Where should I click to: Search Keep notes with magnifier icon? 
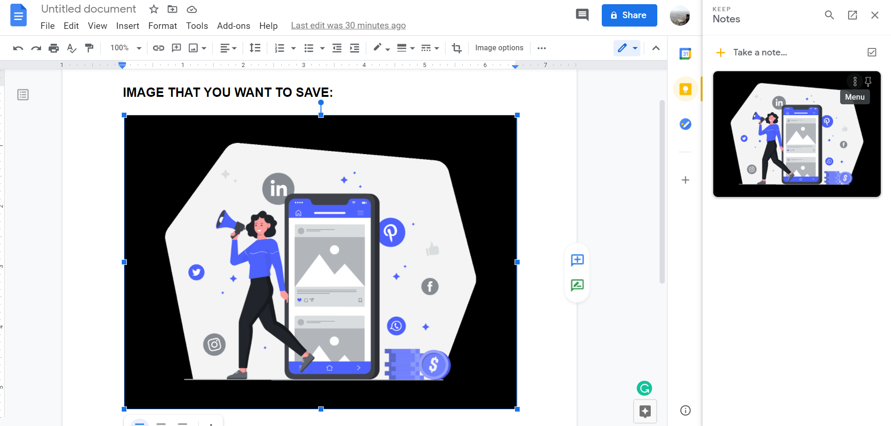(829, 15)
